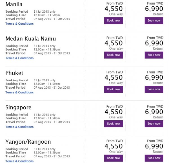Click the Yangon/Rangoon destination heading
The image size is (169, 163).
[28, 142]
